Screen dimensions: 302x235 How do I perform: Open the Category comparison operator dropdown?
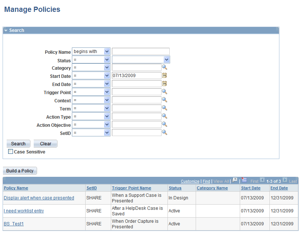tap(107, 67)
